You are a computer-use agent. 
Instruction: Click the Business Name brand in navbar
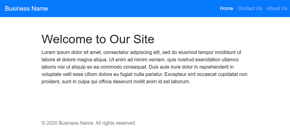click(x=26, y=9)
